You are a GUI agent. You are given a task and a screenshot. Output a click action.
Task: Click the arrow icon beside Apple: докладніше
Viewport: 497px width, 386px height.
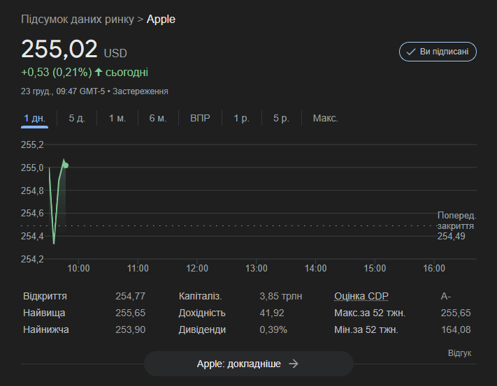294,364
